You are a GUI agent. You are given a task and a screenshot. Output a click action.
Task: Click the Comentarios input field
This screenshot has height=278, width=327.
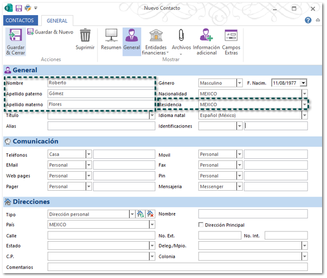click(177, 267)
